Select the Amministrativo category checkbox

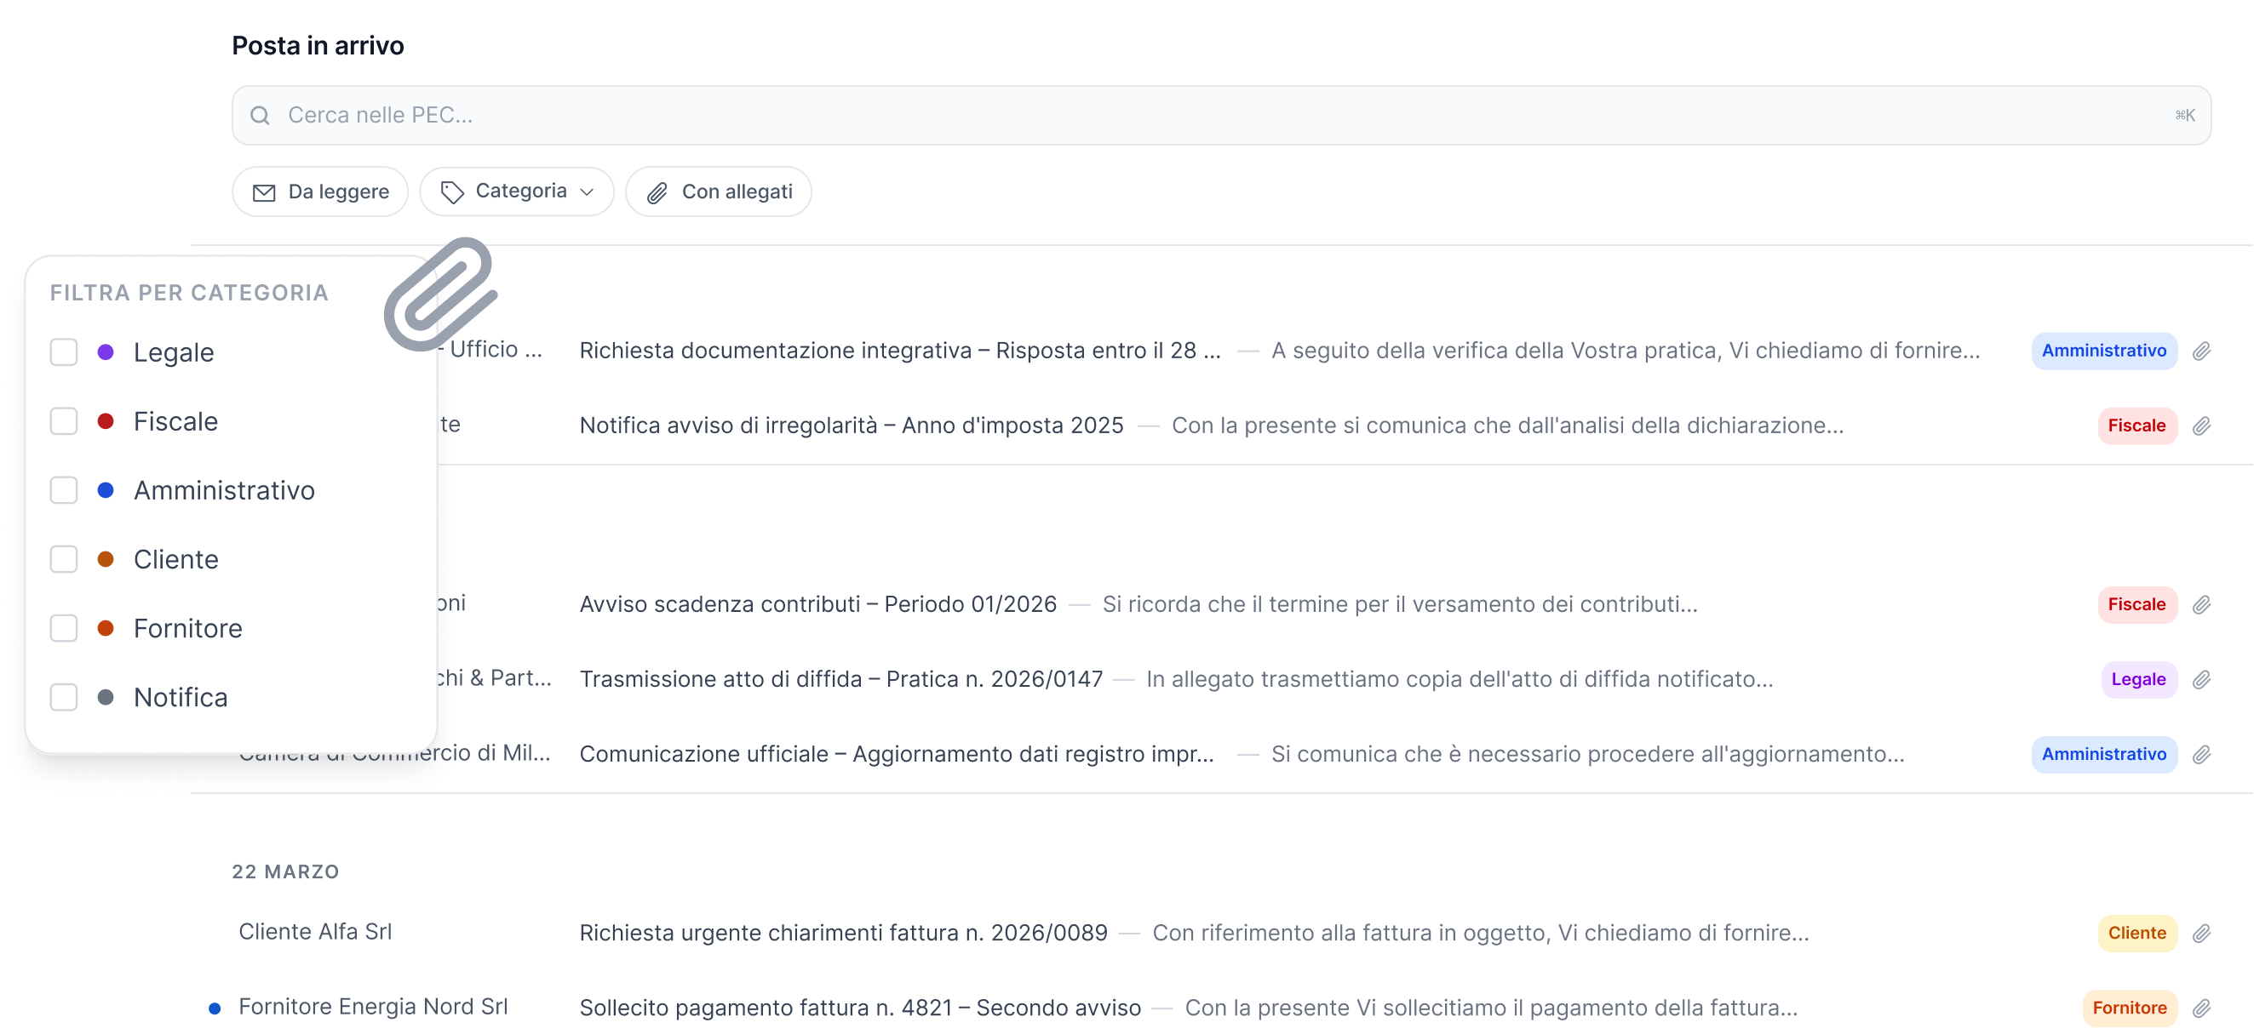coord(64,491)
